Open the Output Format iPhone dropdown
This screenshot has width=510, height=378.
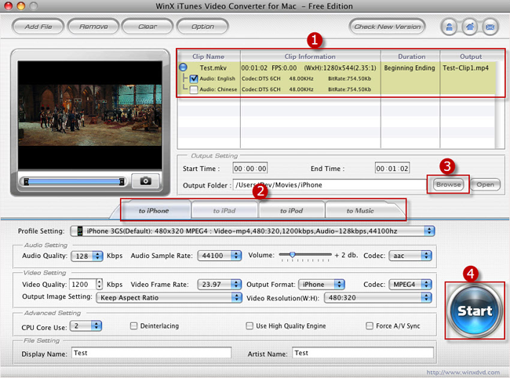coord(322,285)
